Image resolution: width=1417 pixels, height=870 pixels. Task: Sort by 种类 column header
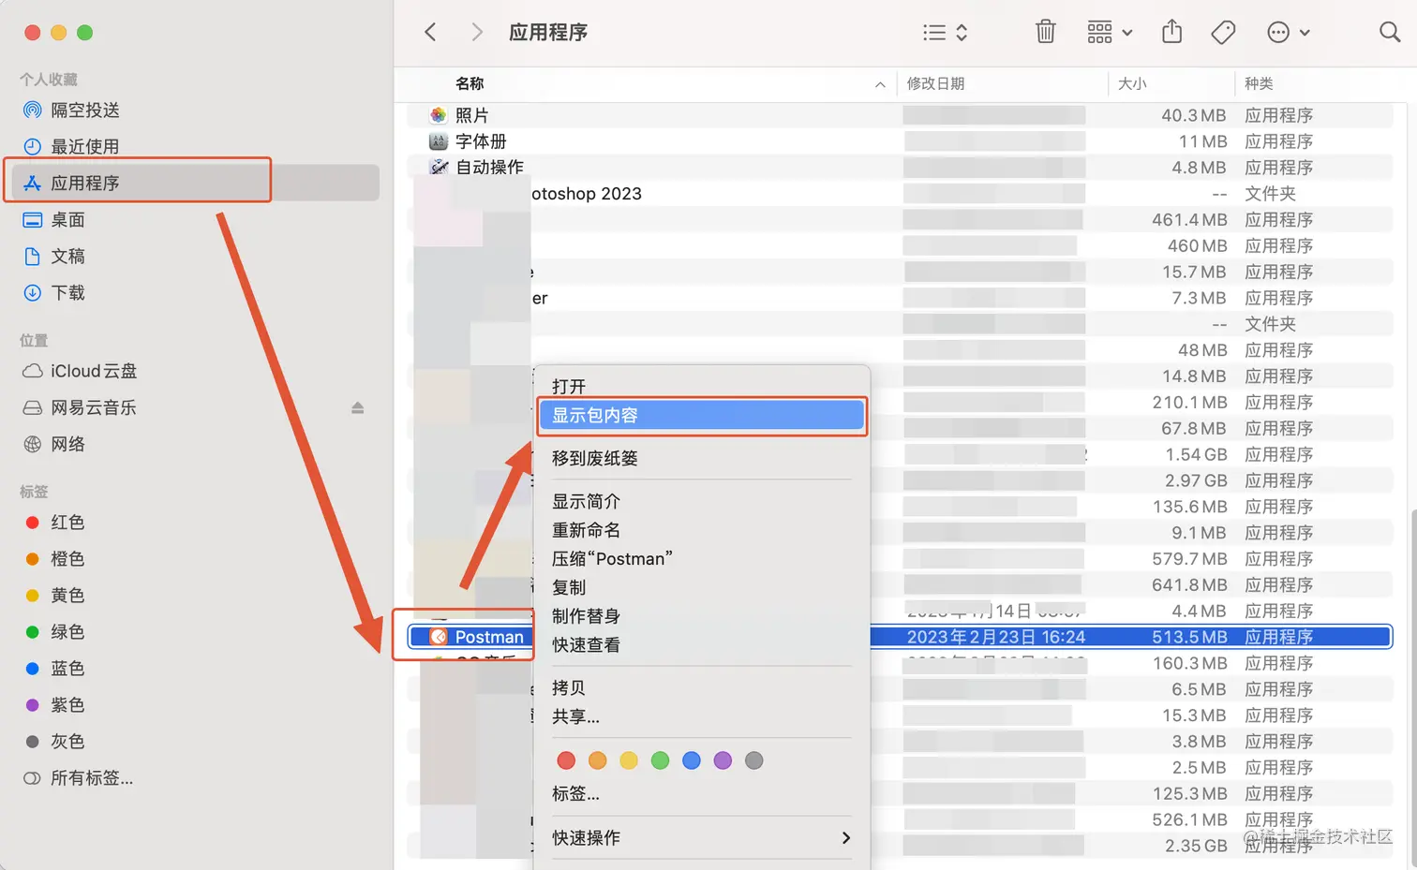[x=1259, y=84]
